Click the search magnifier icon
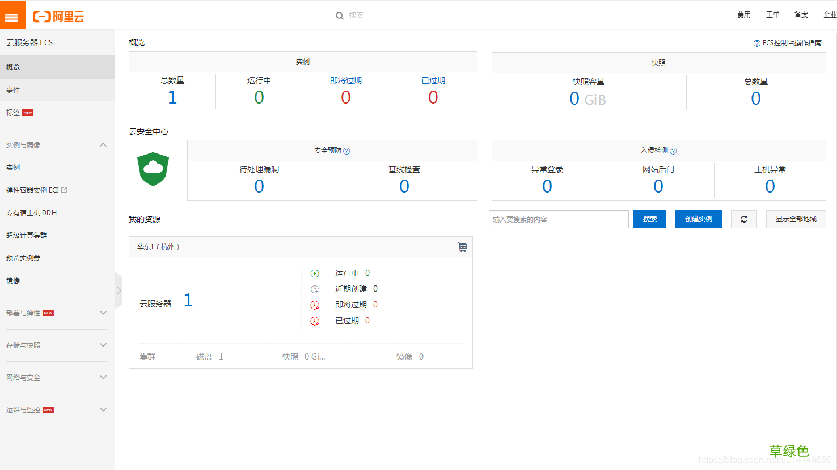The height and width of the screenshot is (470, 837). [x=339, y=15]
